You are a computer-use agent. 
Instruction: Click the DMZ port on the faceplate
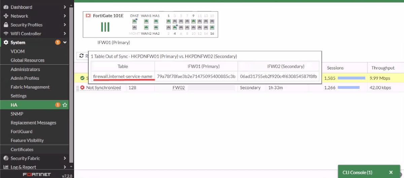[x=135, y=21]
